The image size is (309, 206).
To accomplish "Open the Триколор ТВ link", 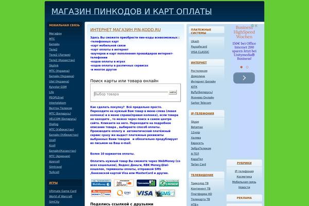I will click(200, 183).
